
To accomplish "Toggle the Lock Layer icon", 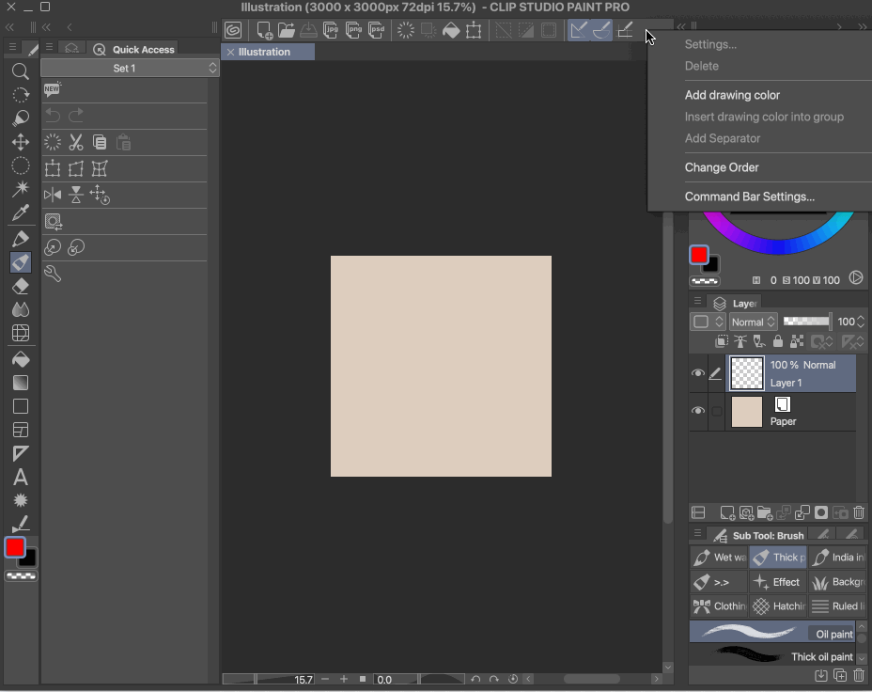I will click(x=778, y=342).
